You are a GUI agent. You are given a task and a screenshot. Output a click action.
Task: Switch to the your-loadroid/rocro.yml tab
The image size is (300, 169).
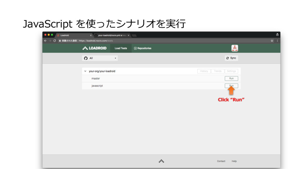112,35
